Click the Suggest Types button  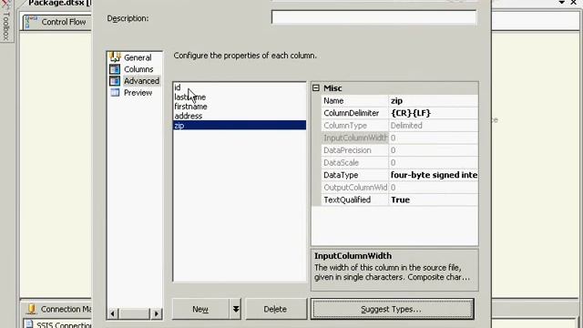(393, 309)
